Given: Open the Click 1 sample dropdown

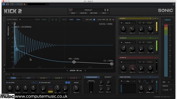Looking at the screenshot, I should 128,23.
